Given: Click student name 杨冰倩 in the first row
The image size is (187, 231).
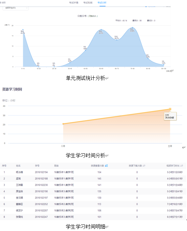Looking at the screenshot, I should [19, 172].
